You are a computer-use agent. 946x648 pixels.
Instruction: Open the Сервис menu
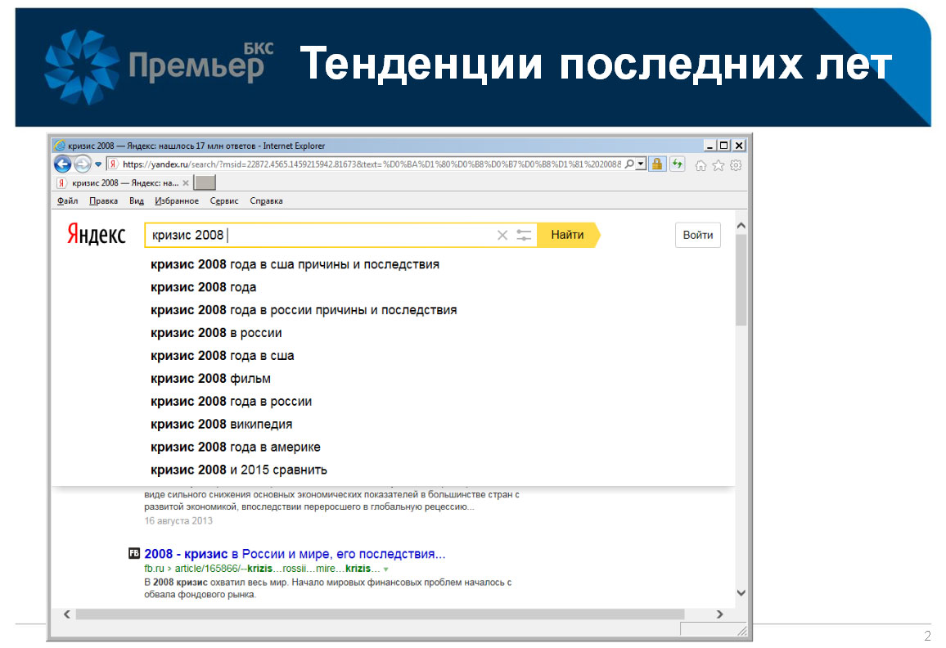224,201
